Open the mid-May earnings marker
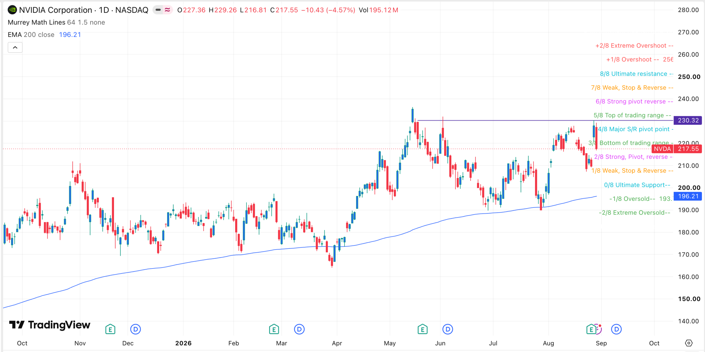 coord(422,329)
